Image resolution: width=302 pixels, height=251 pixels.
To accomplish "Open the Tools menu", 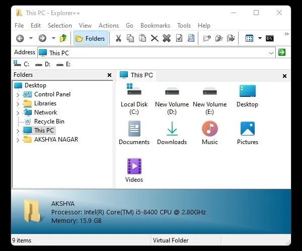I will click(x=184, y=26).
